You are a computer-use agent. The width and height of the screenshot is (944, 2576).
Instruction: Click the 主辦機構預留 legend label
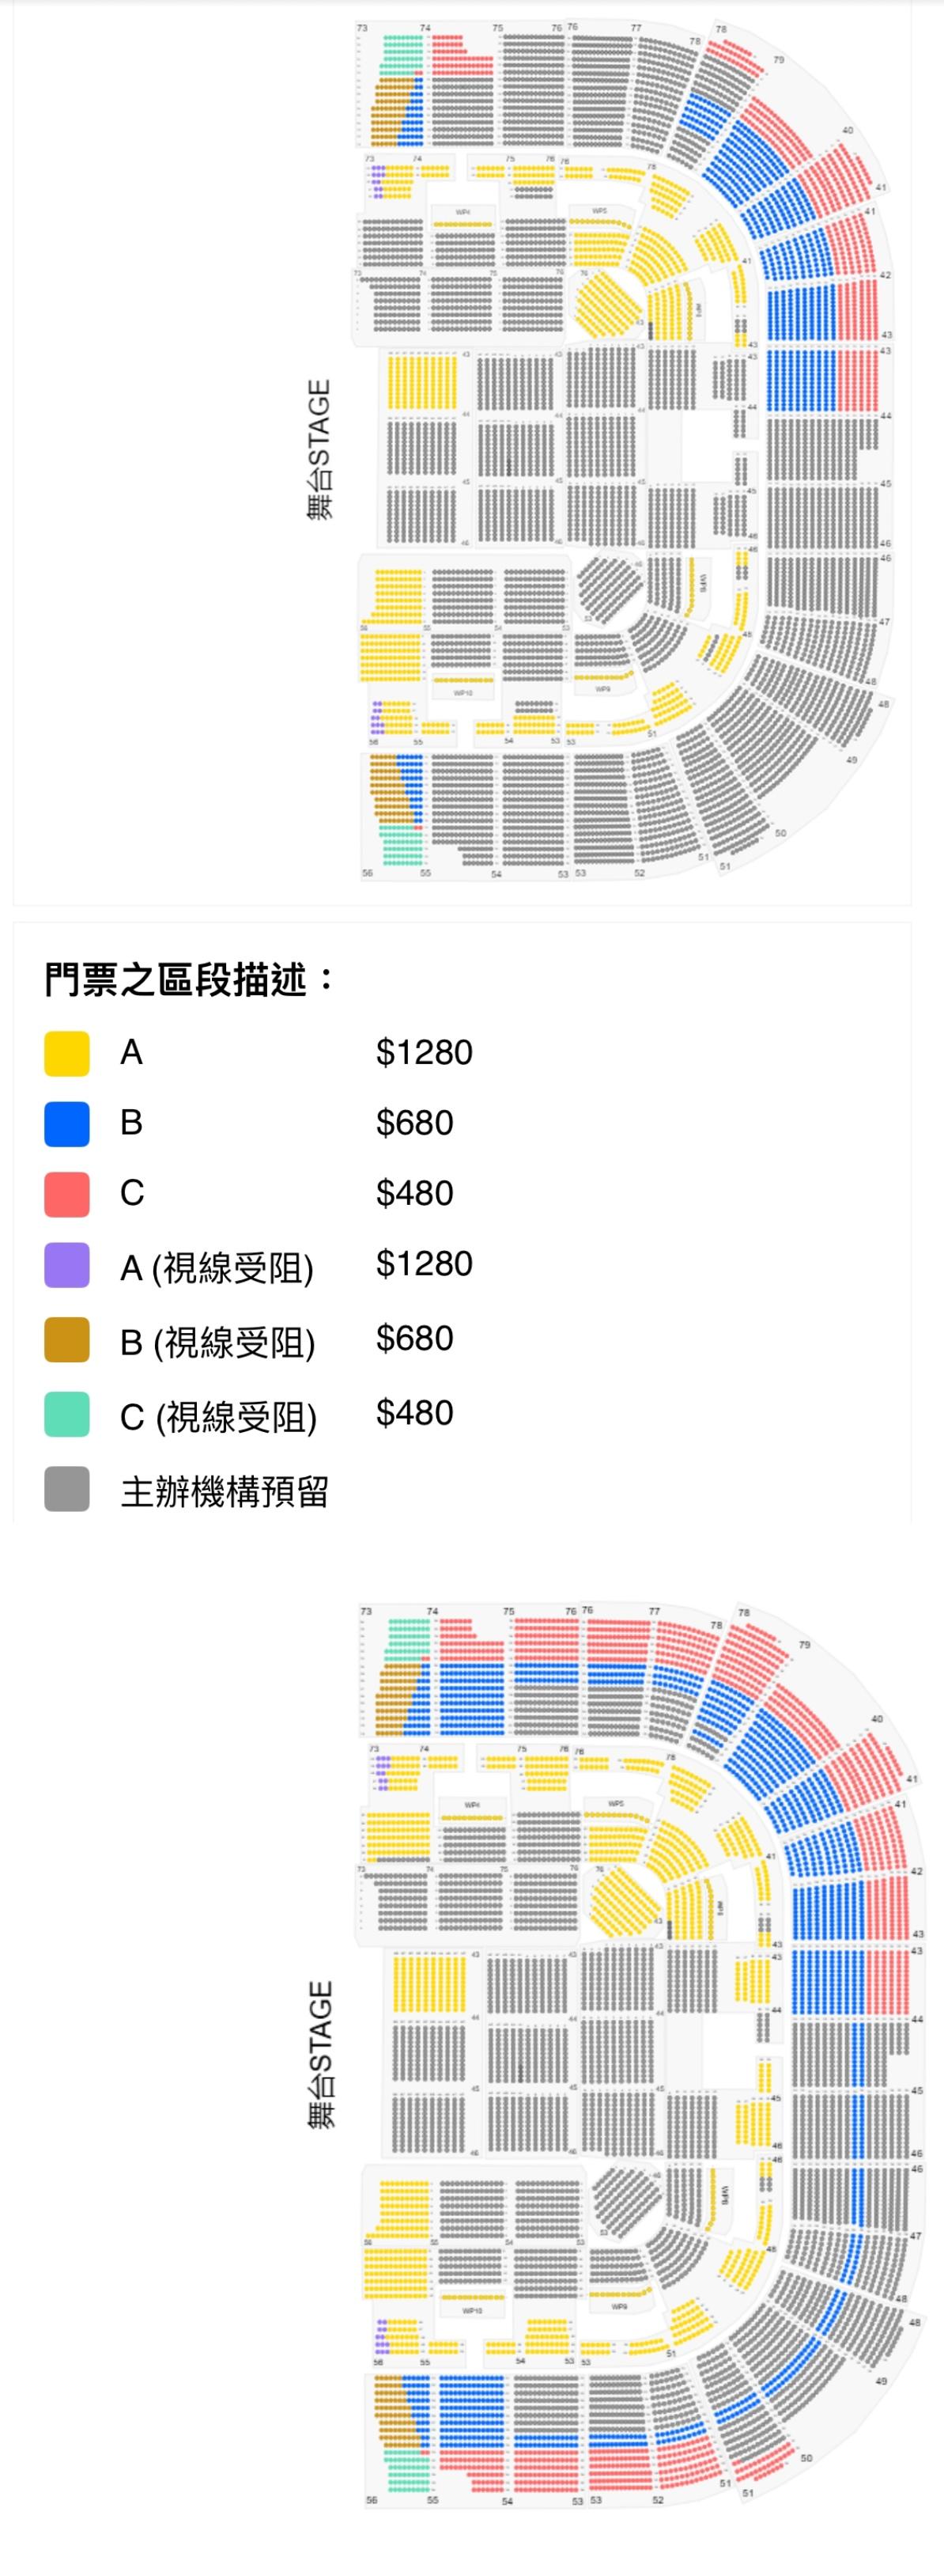click(x=225, y=1491)
